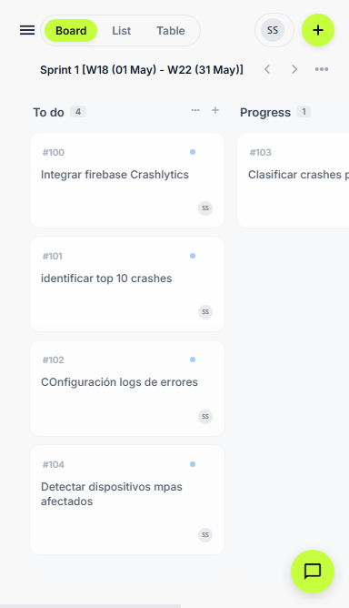Open card COnfiguración logs de errores
Image resolution: width=349 pixels, height=608 pixels.
pos(127,388)
